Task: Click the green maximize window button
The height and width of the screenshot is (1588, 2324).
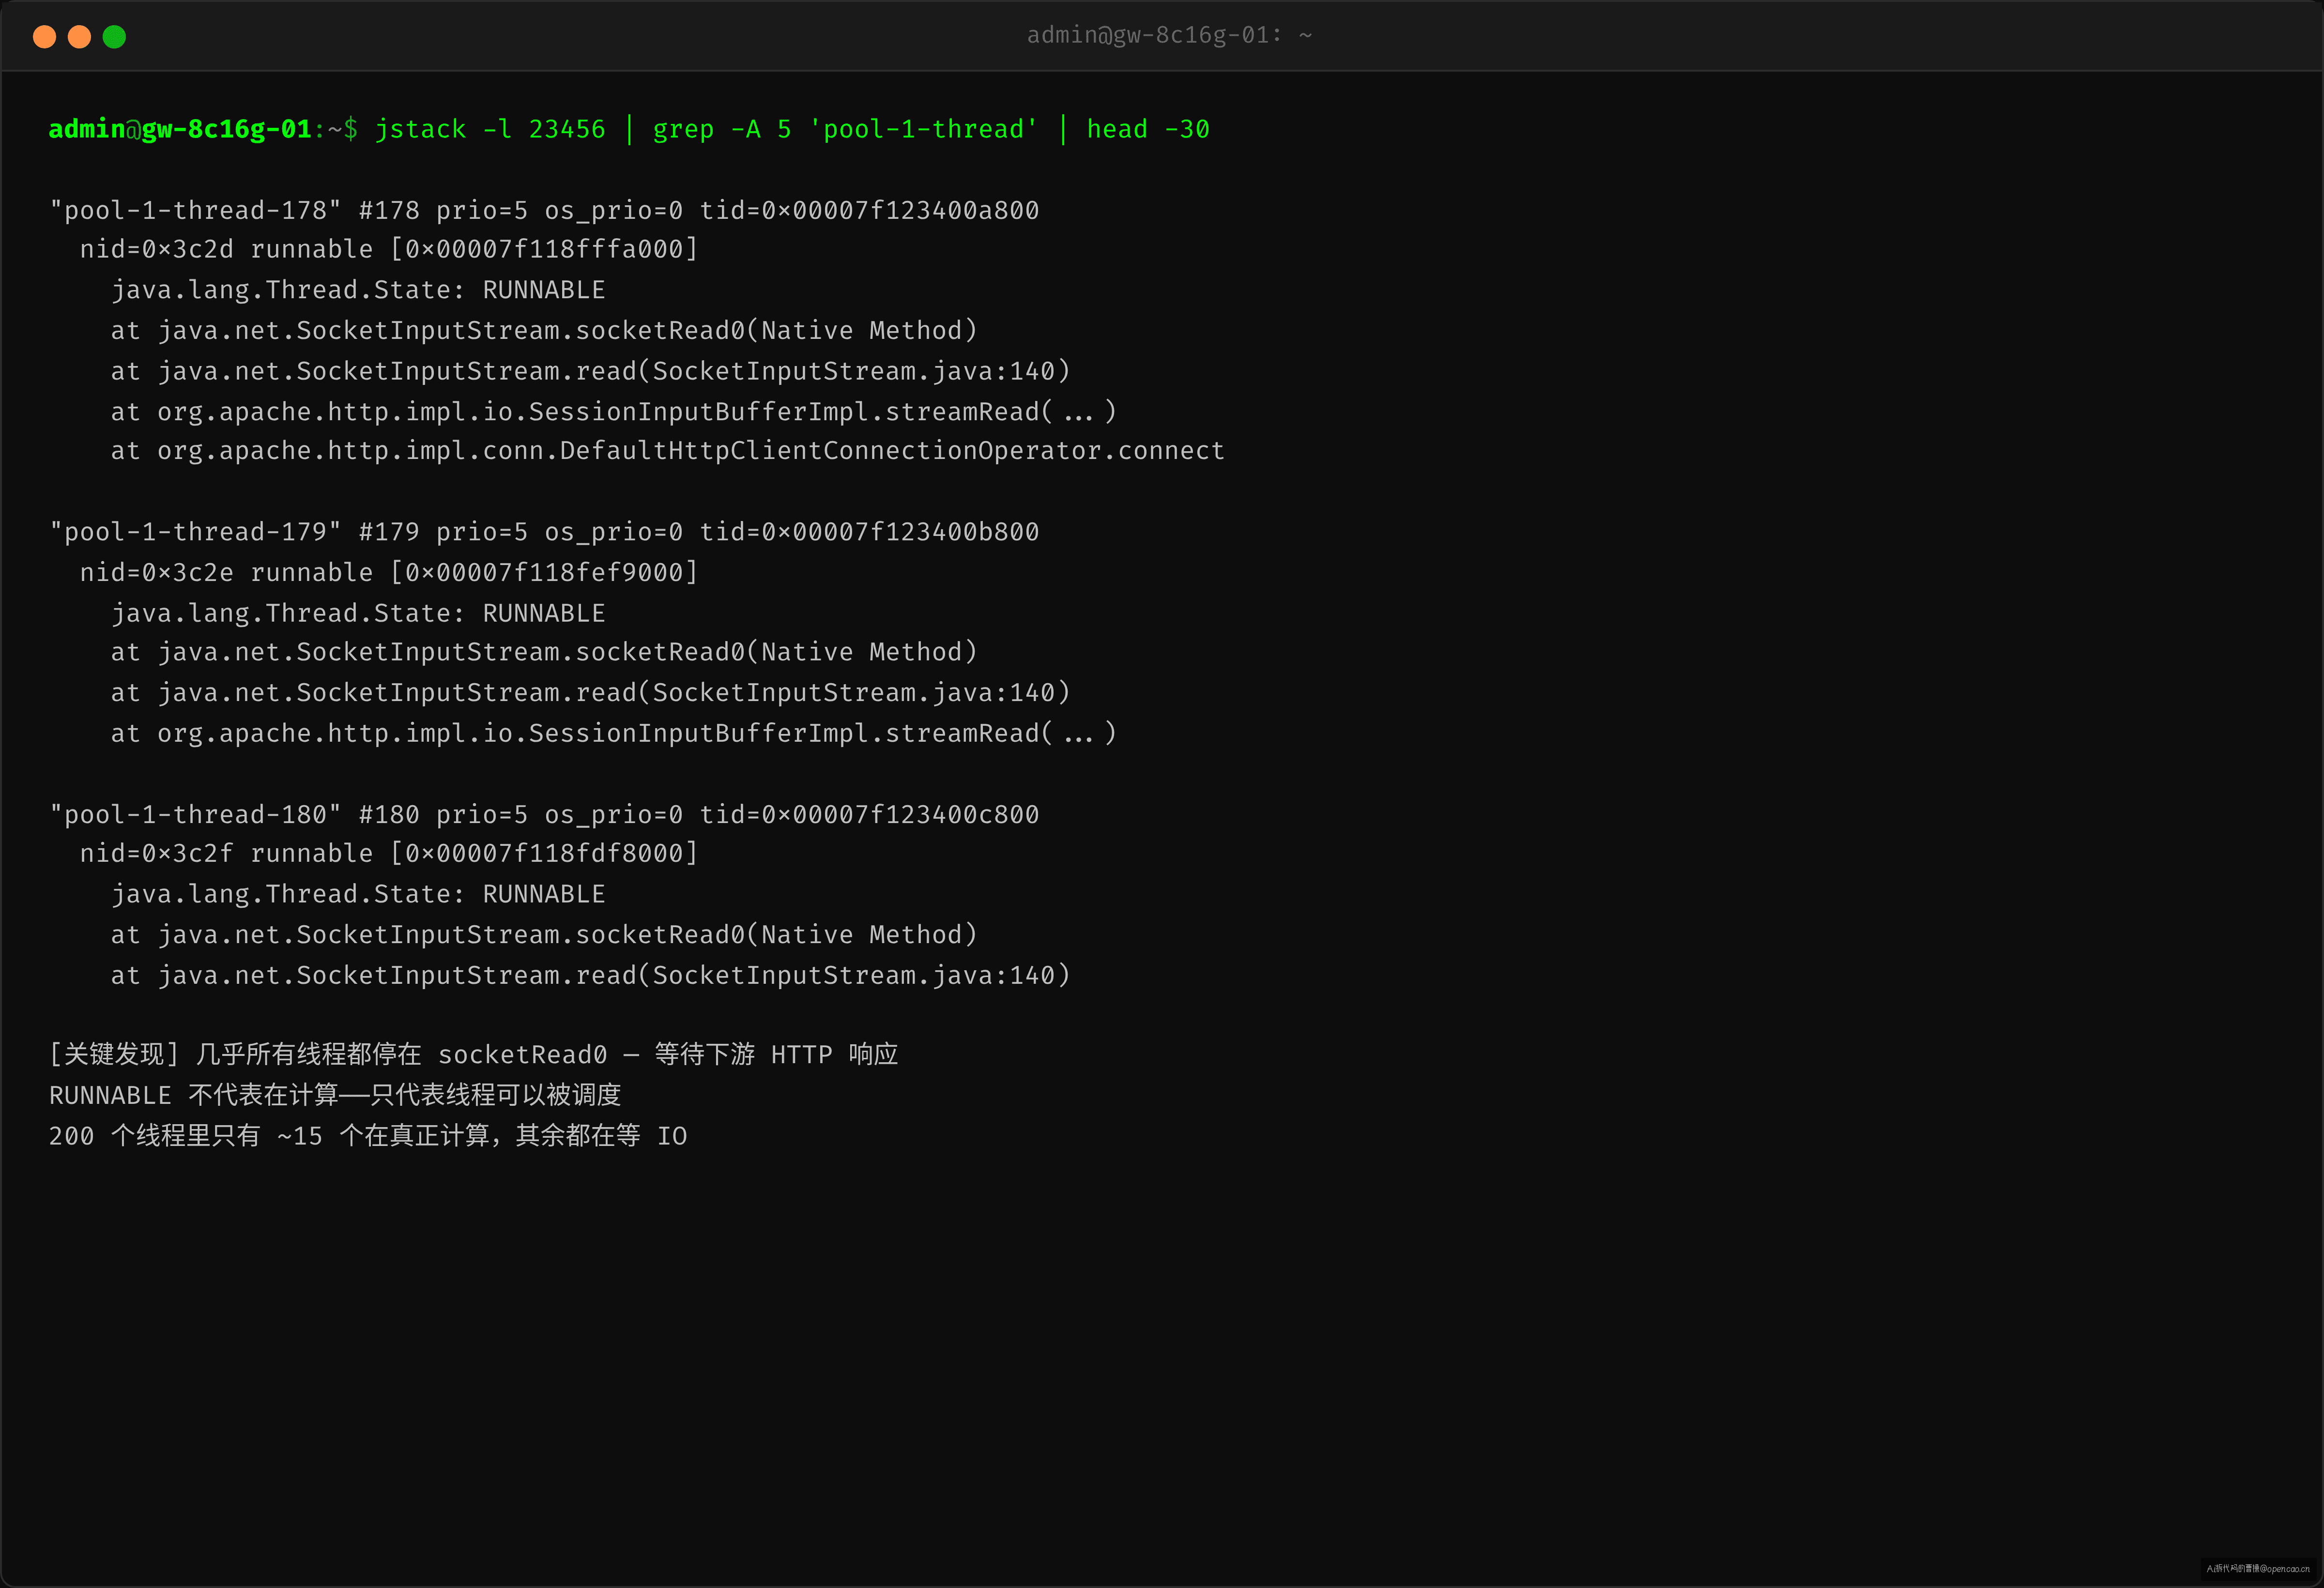Action: (x=114, y=37)
